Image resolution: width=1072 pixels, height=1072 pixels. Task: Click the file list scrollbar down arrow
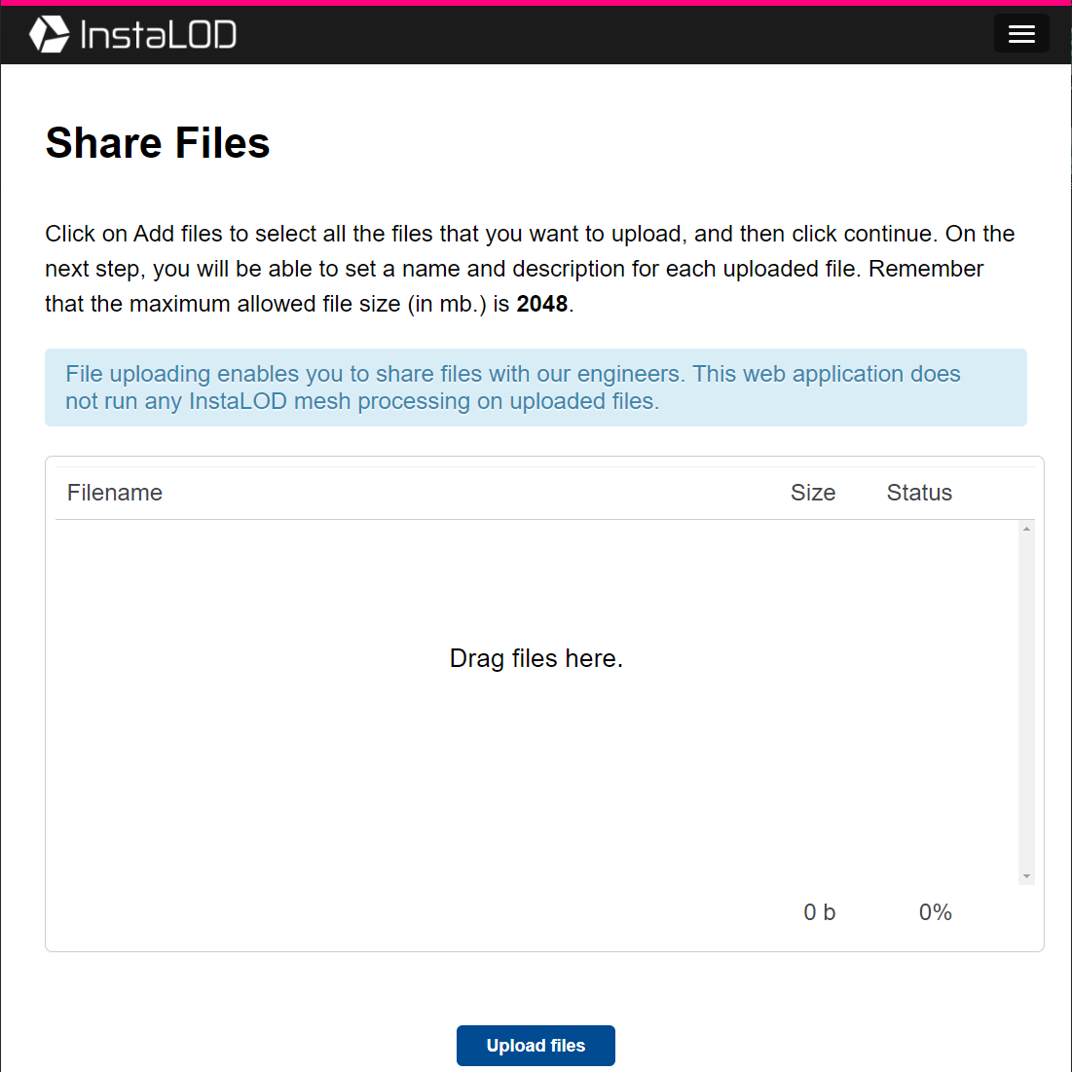[x=1026, y=877]
